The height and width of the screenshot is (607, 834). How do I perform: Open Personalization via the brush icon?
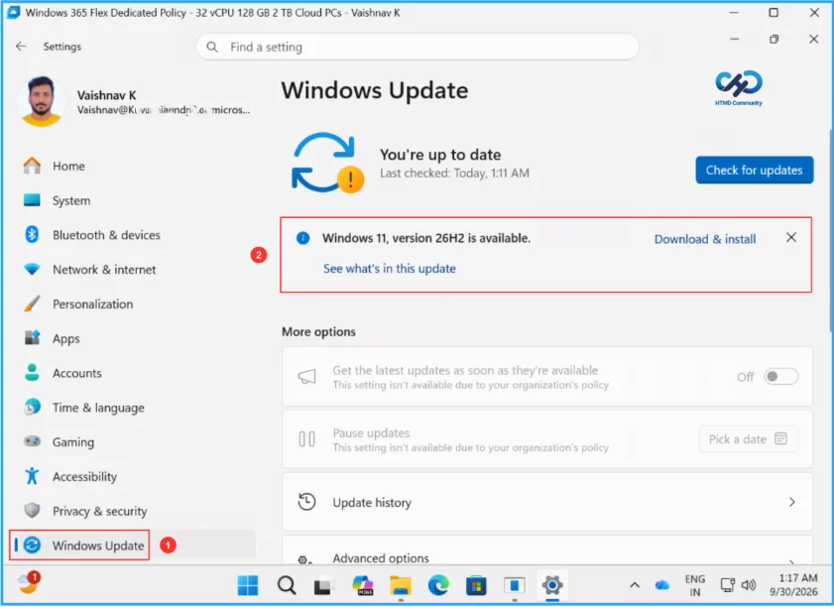tap(32, 303)
